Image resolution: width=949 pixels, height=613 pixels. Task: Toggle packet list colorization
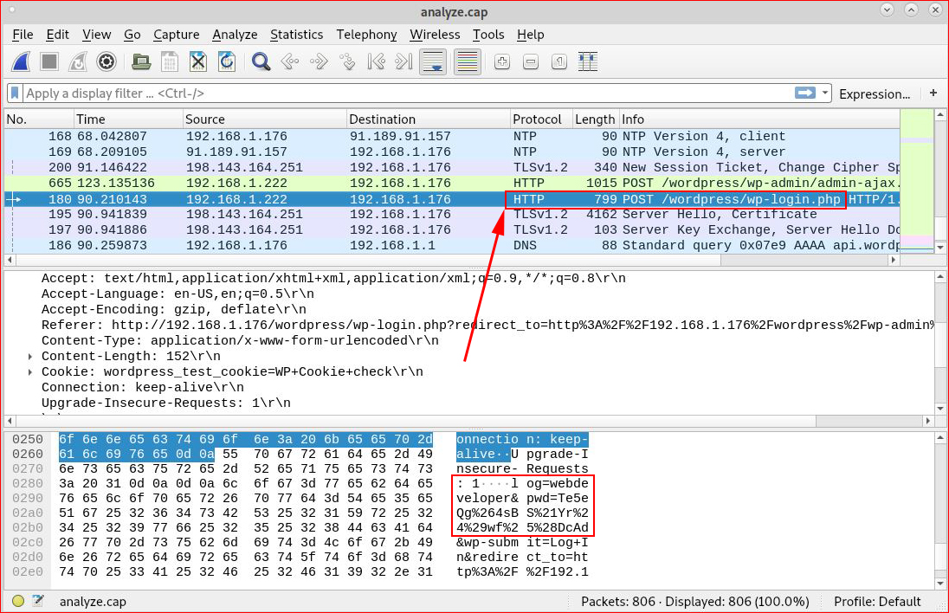pos(468,61)
